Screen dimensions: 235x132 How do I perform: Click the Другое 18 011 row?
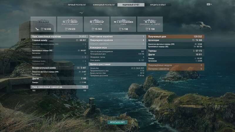pos(175,55)
